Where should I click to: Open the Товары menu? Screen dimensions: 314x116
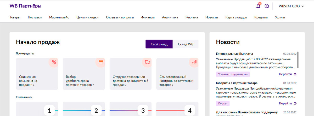[15, 17]
